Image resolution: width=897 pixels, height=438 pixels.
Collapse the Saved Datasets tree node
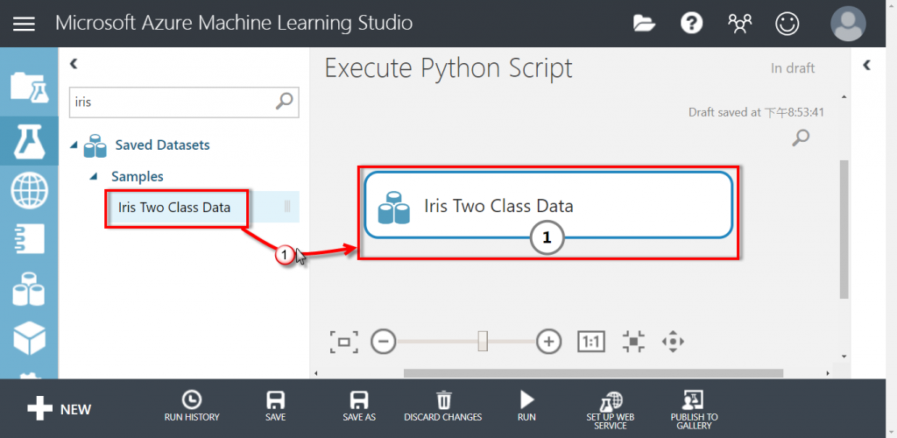[x=74, y=145]
